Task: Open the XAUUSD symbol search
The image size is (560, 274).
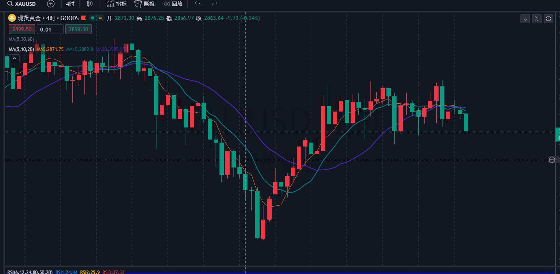Action: tap(21, 4)
